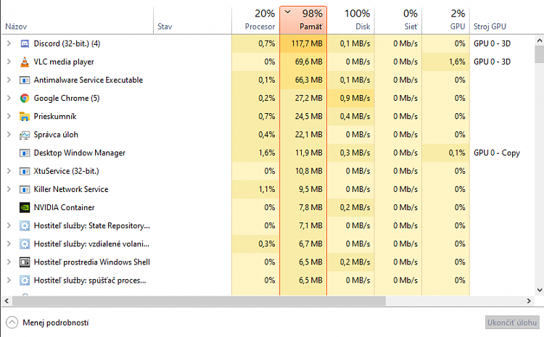Click the vertical scrollbar thumb
Screen dimensions: 544x337
[x=539, y=54]
